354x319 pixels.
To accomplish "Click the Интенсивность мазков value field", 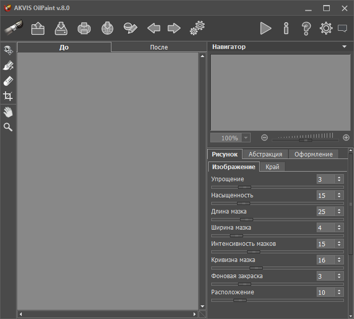I will 326,244.
